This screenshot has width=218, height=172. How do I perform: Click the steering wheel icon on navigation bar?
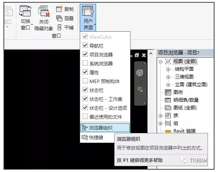point(140,73)
